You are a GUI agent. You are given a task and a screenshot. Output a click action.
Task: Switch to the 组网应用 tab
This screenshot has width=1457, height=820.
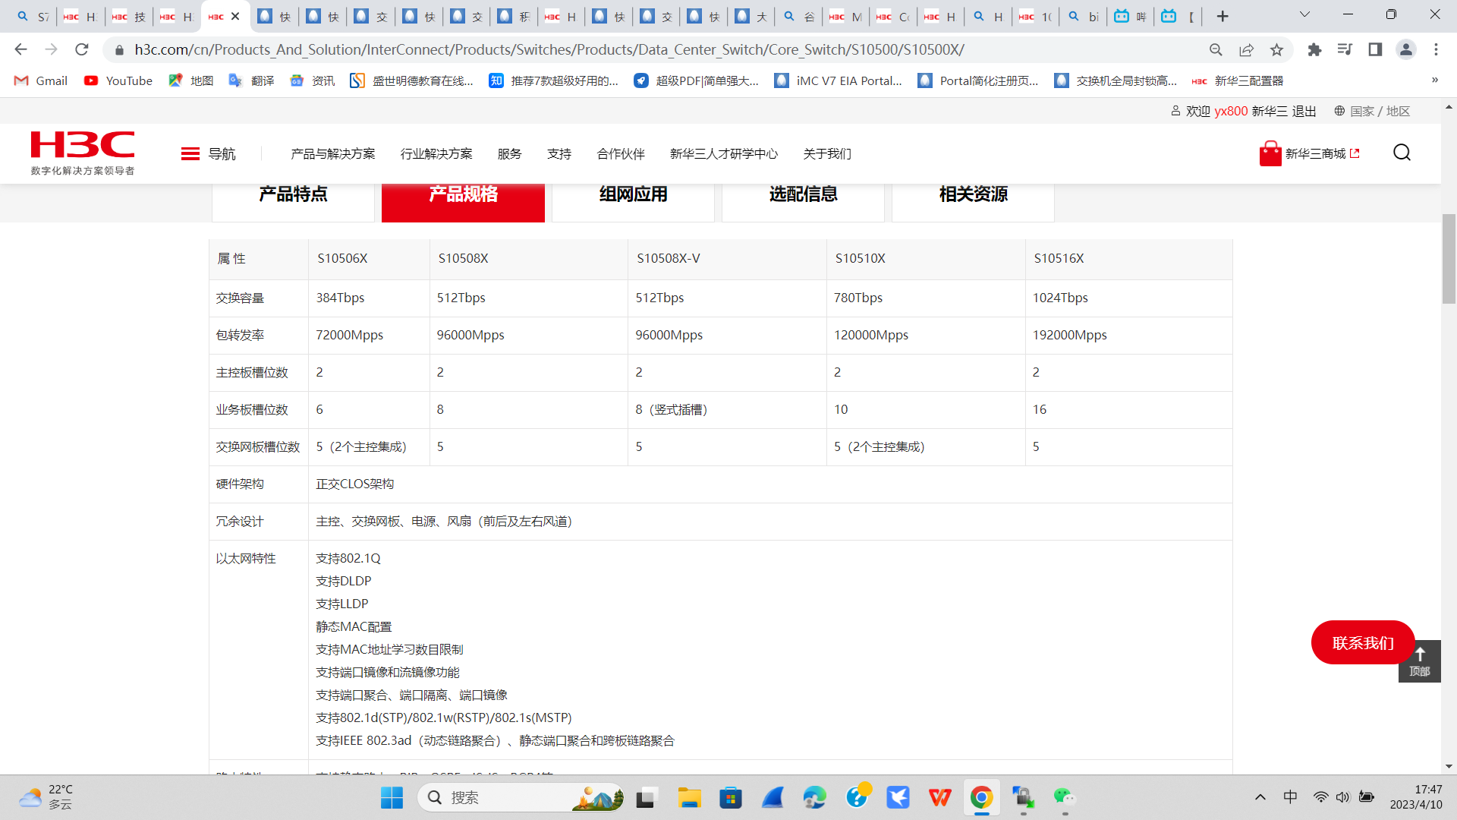point(633,195)
